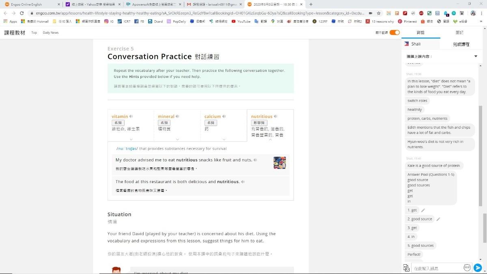Expand the vitamin vocabulary card chevron

(x=131, y=139)
